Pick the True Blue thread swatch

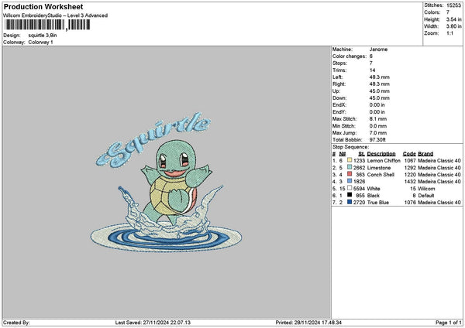350,202
